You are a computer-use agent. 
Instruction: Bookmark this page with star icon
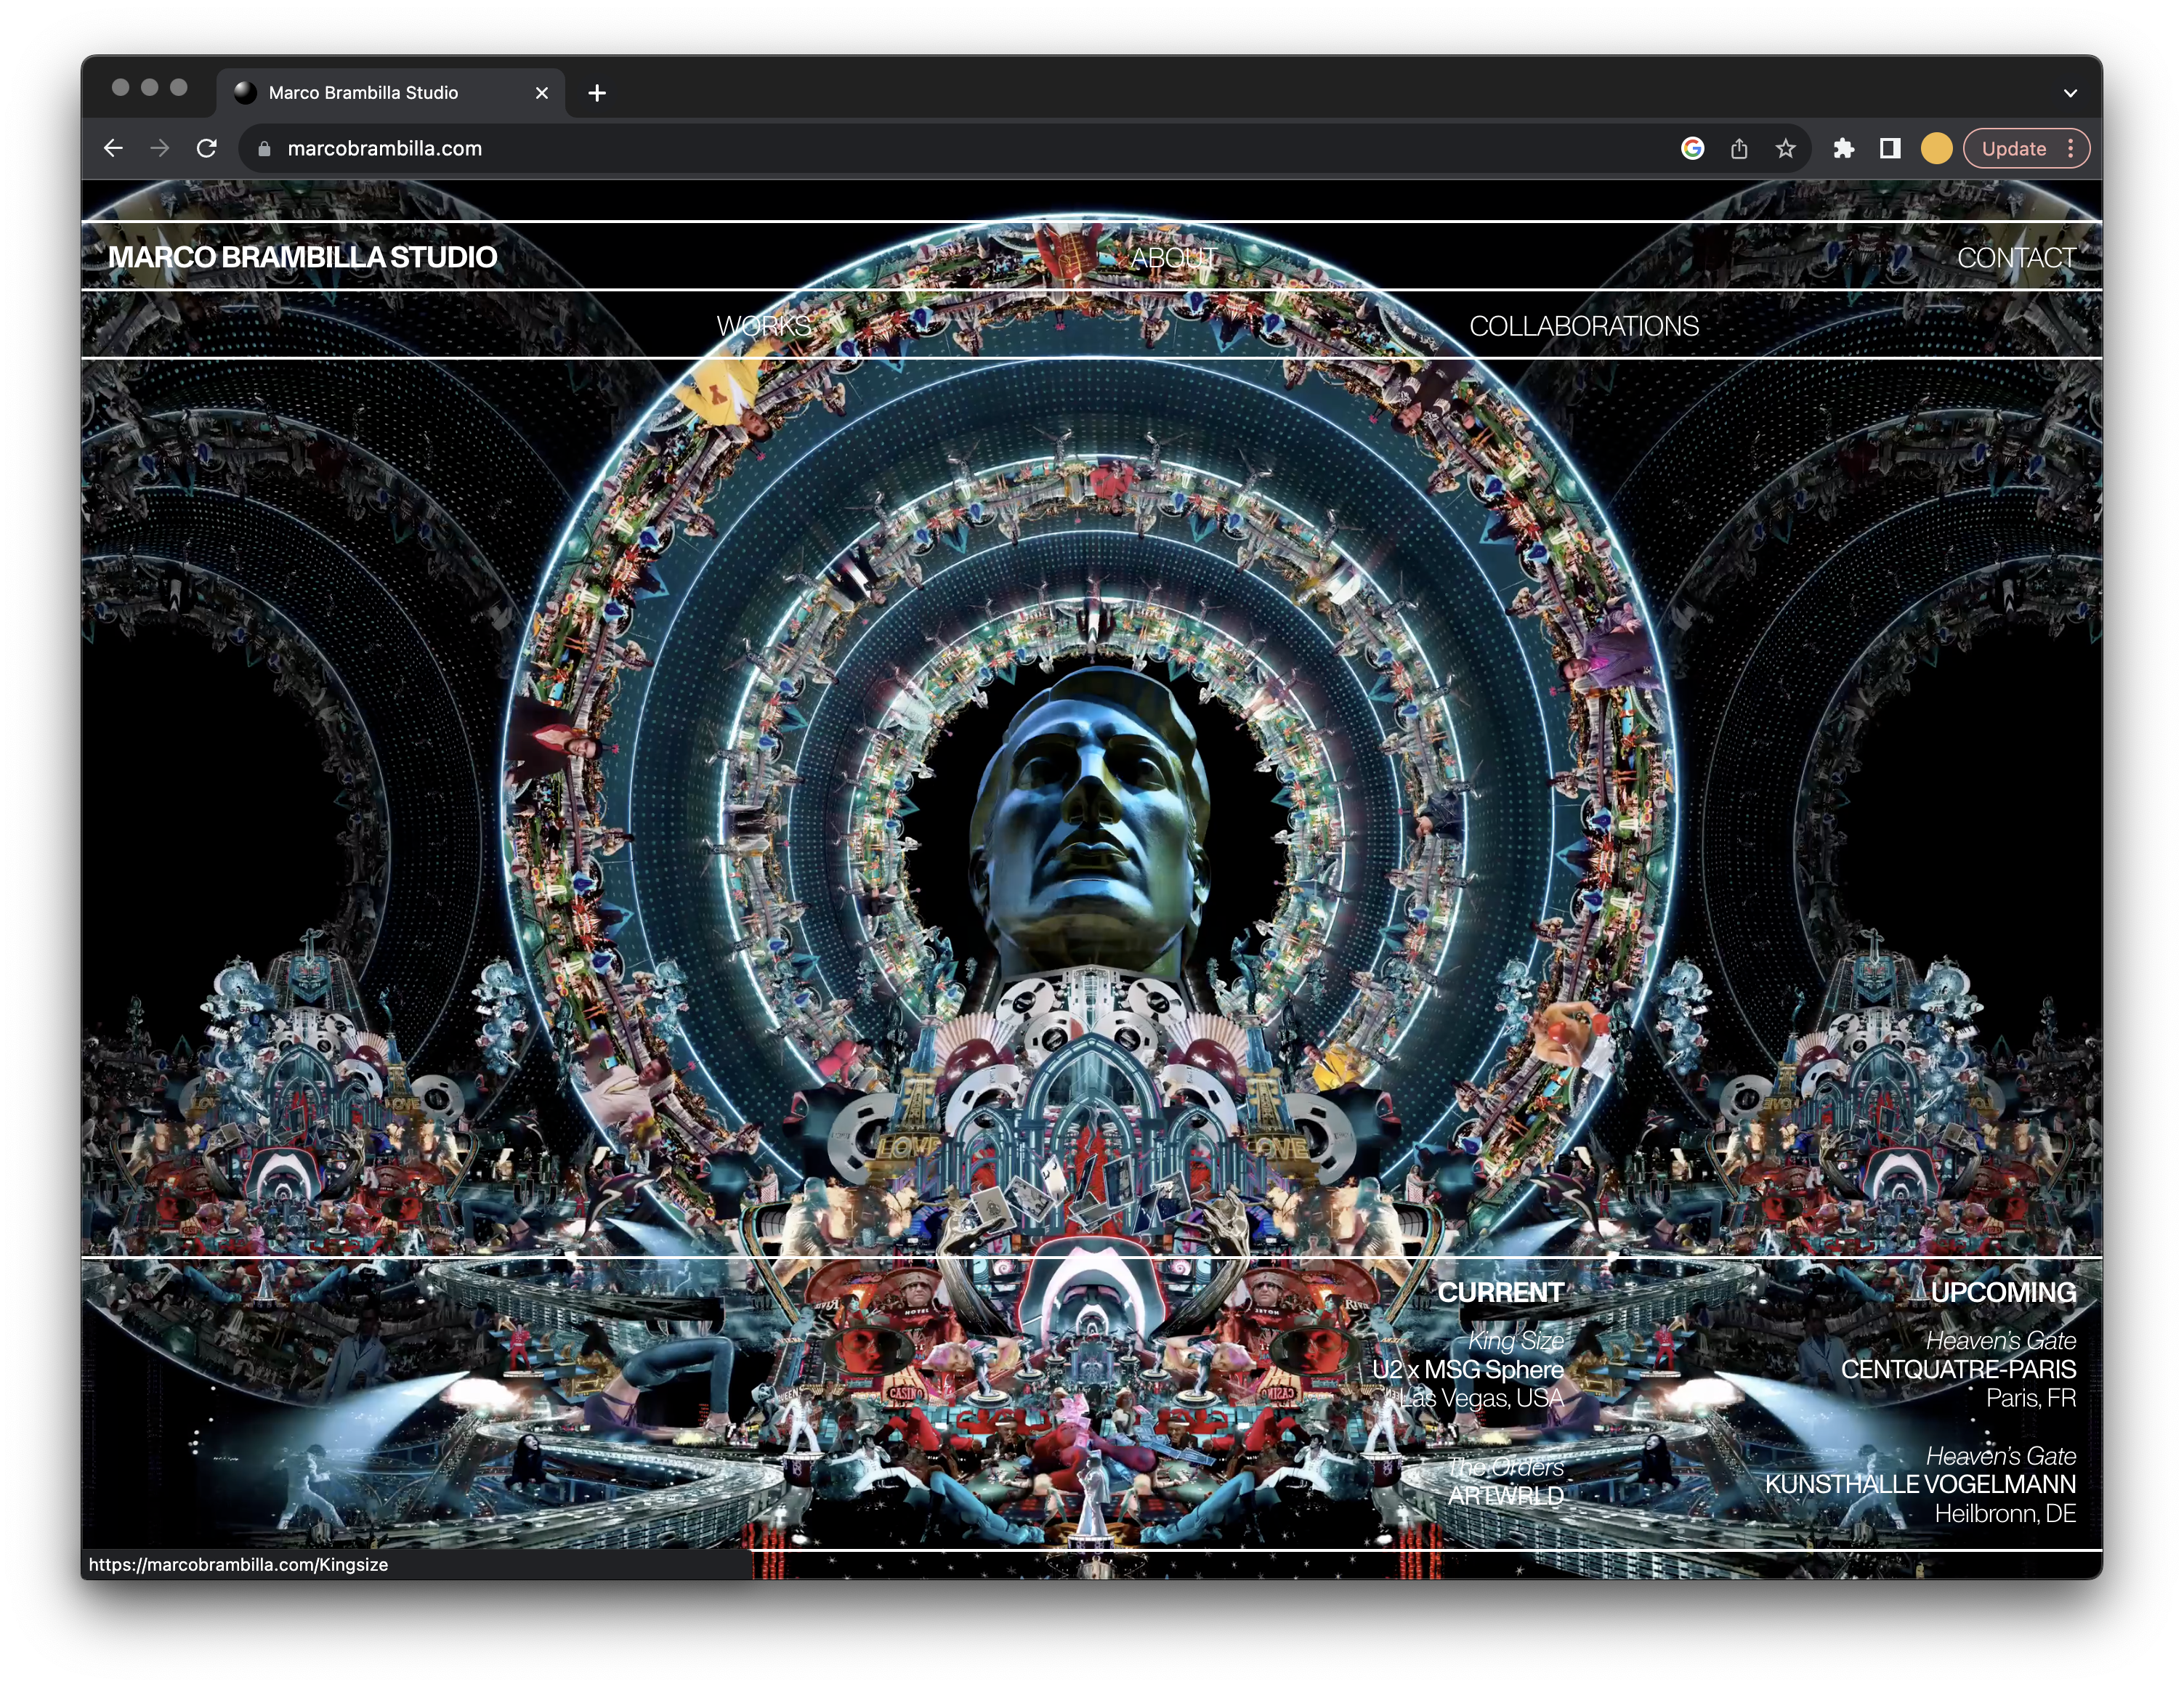coord(1785,148)
